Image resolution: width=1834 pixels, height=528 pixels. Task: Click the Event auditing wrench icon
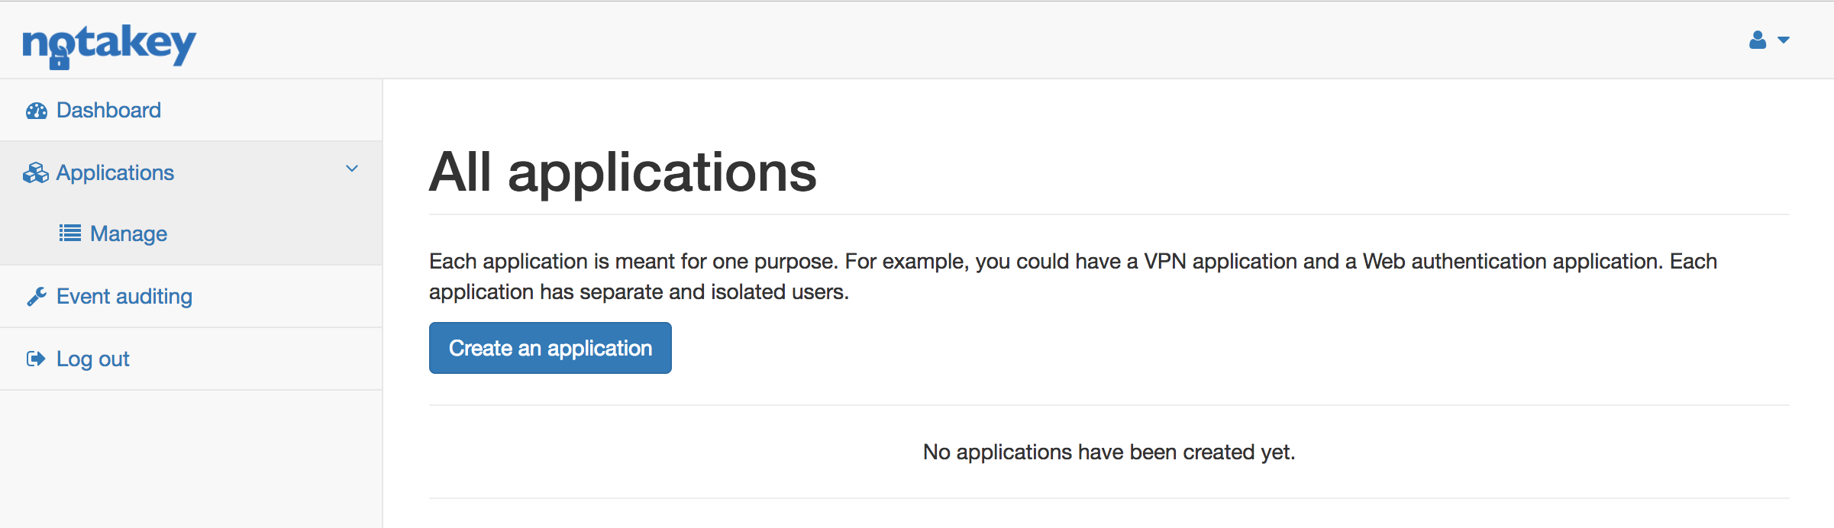(x=36, y=296)
